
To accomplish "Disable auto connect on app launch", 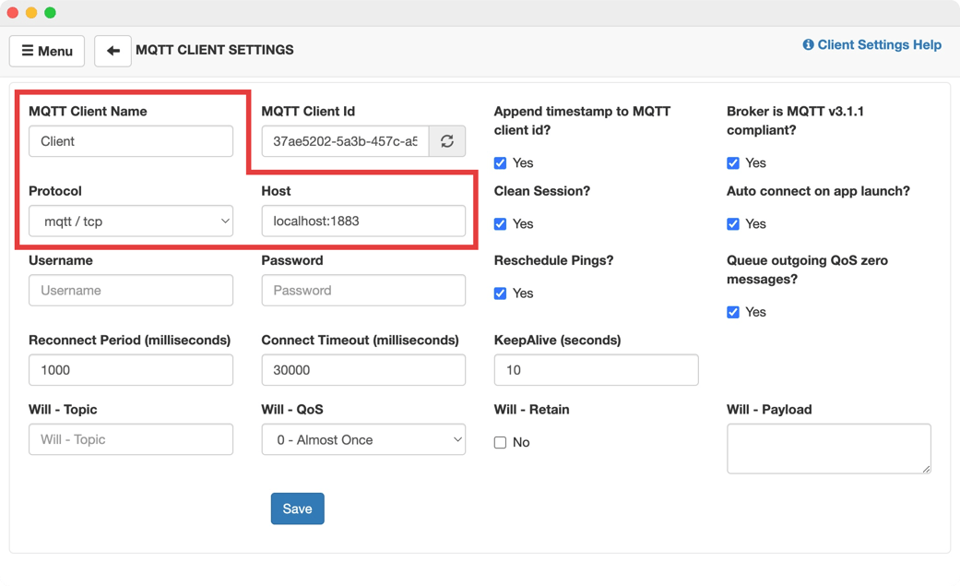I will click(x=732, y=223).
